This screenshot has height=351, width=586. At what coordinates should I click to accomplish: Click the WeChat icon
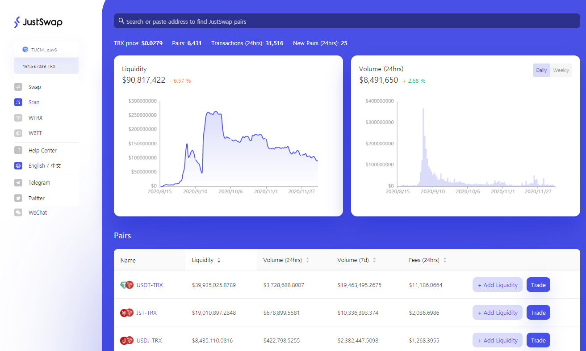tap(18, 213)
